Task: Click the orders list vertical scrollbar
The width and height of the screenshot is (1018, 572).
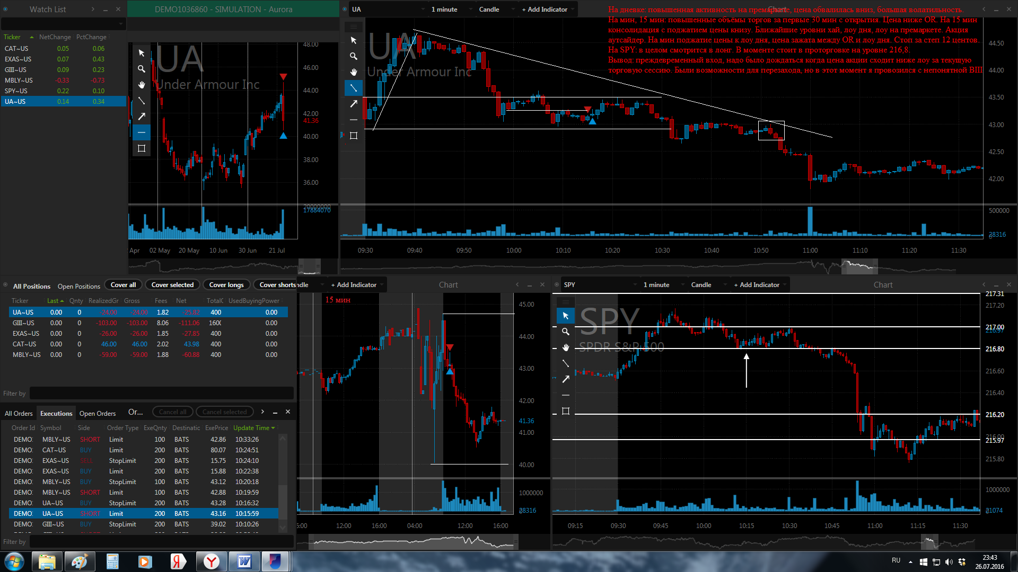Action: point(283,483)
